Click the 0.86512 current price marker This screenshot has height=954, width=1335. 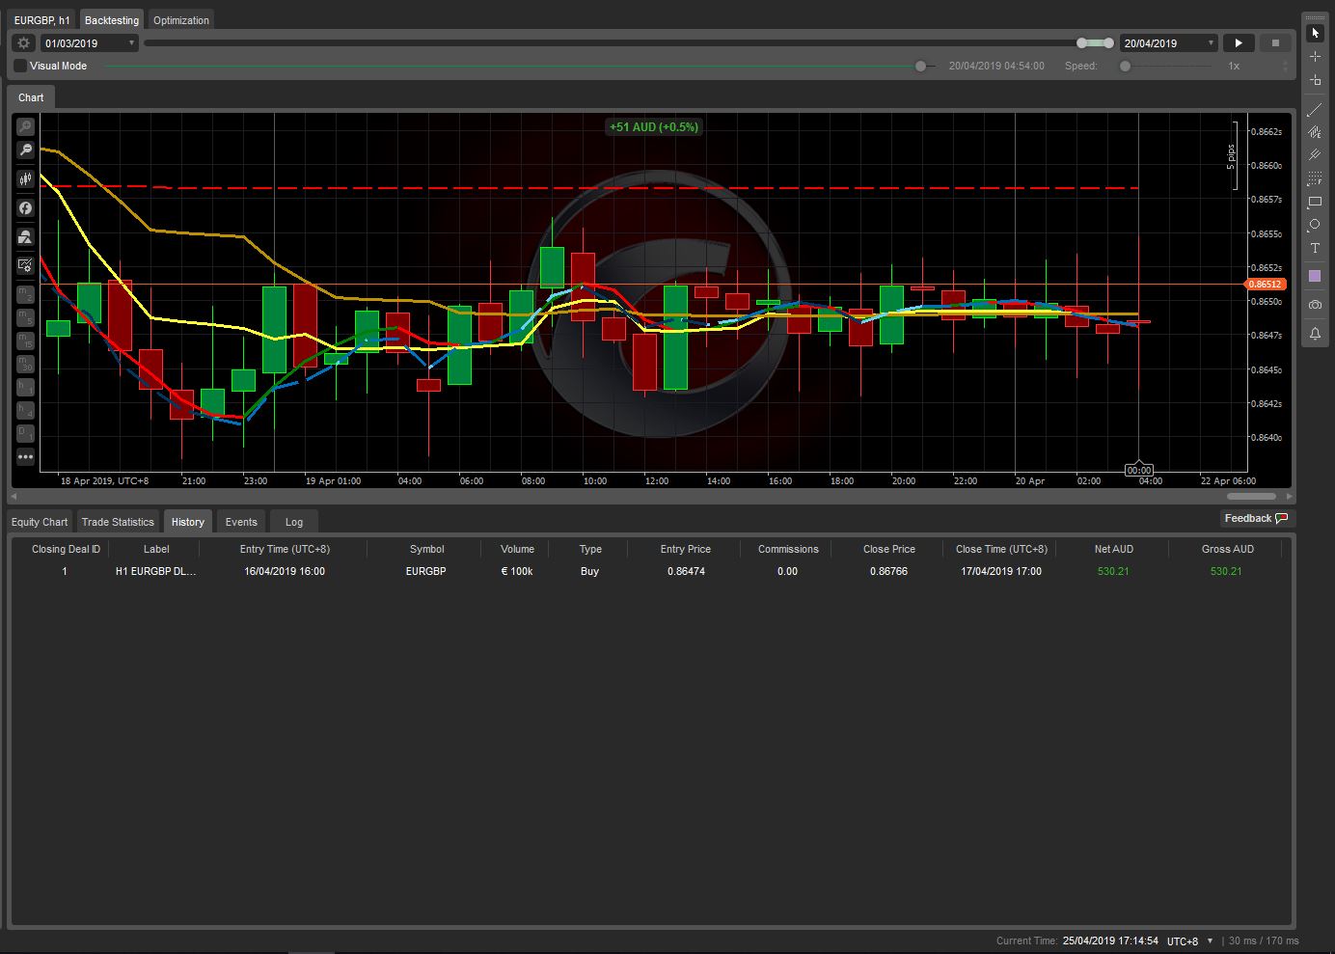coord(1265,284)
